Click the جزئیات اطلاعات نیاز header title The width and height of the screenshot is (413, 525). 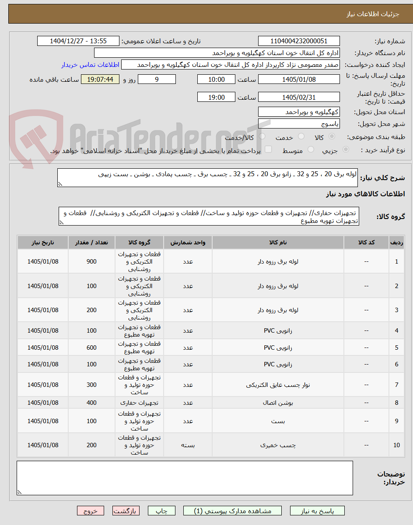pyautogui.click(x=373, y=14)
